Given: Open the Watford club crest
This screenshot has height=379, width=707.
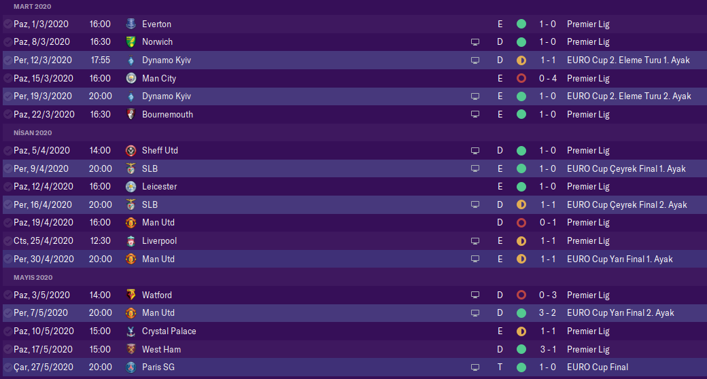Looking at the screenshot, I should click(131, 295).
